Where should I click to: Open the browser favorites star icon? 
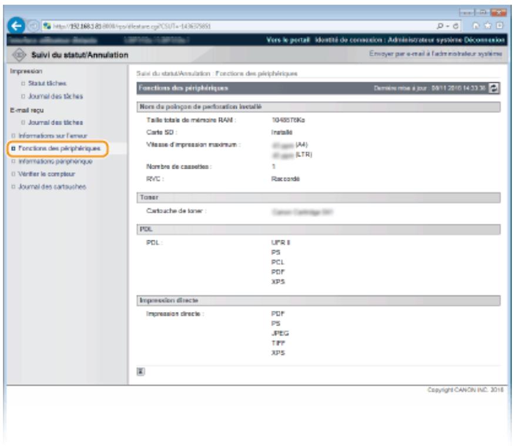coord(488,25)
